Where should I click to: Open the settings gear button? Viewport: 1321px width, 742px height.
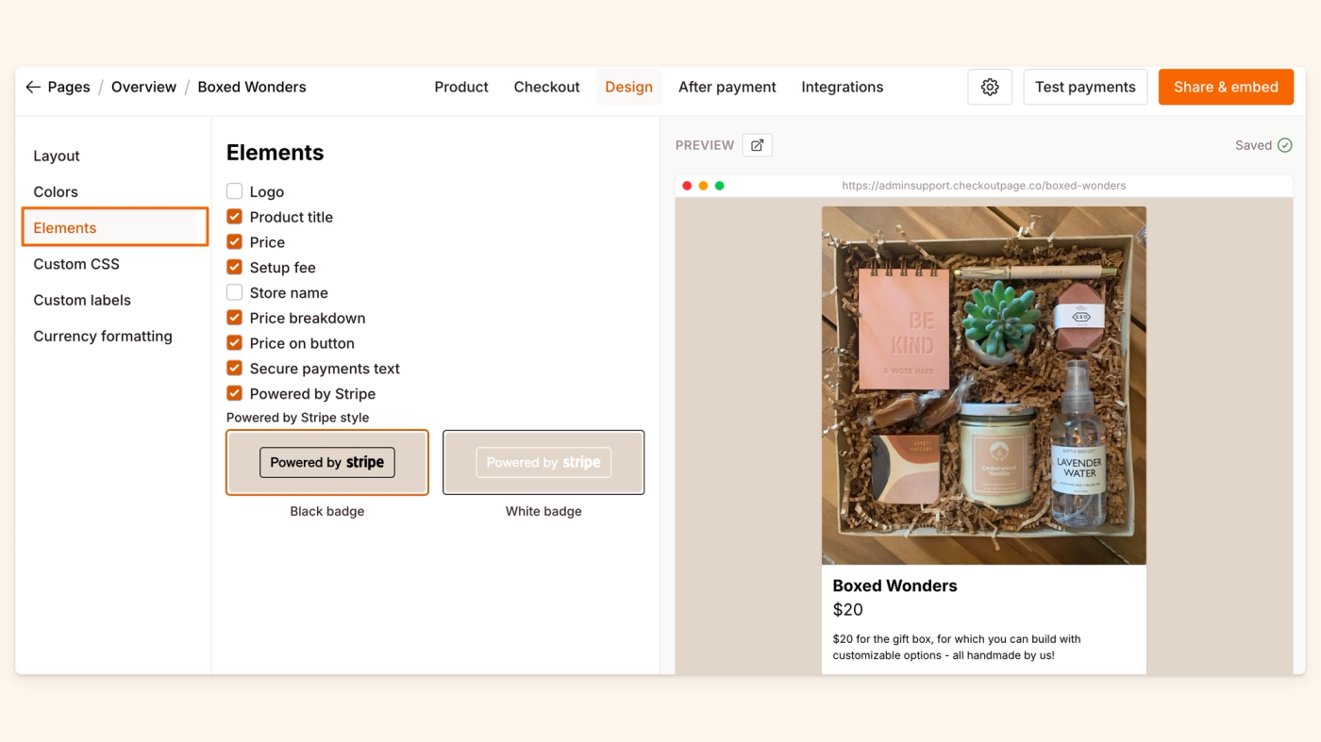click(x=990, y=87)
